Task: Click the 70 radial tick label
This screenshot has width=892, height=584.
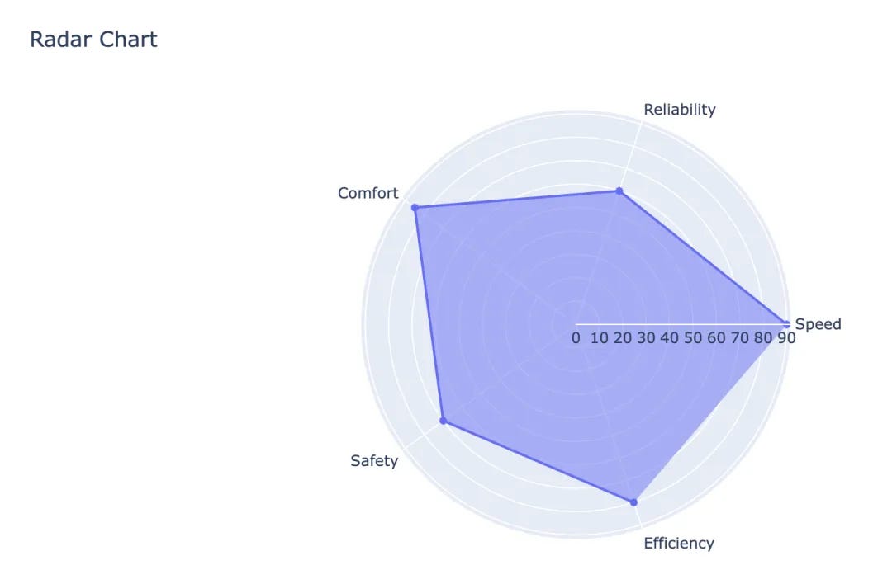Action: [x=739, y=338]
